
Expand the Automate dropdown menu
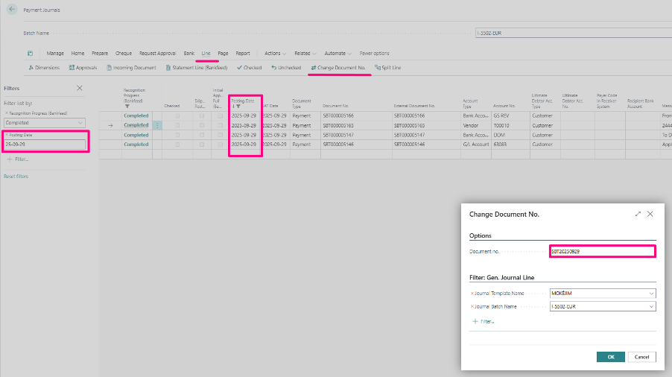[337, 54]
